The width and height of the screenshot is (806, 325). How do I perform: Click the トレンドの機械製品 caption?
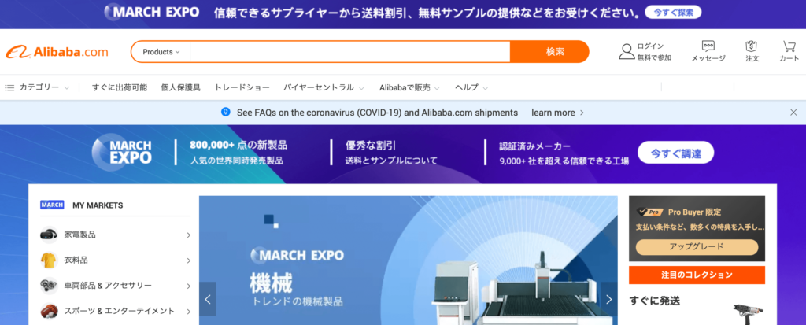[297, 302]
